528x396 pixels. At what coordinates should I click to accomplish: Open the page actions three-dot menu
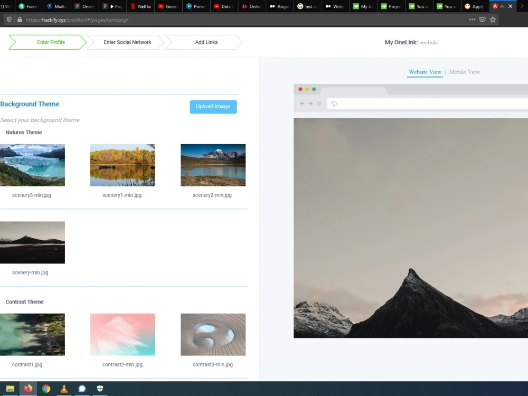(472, 20)
